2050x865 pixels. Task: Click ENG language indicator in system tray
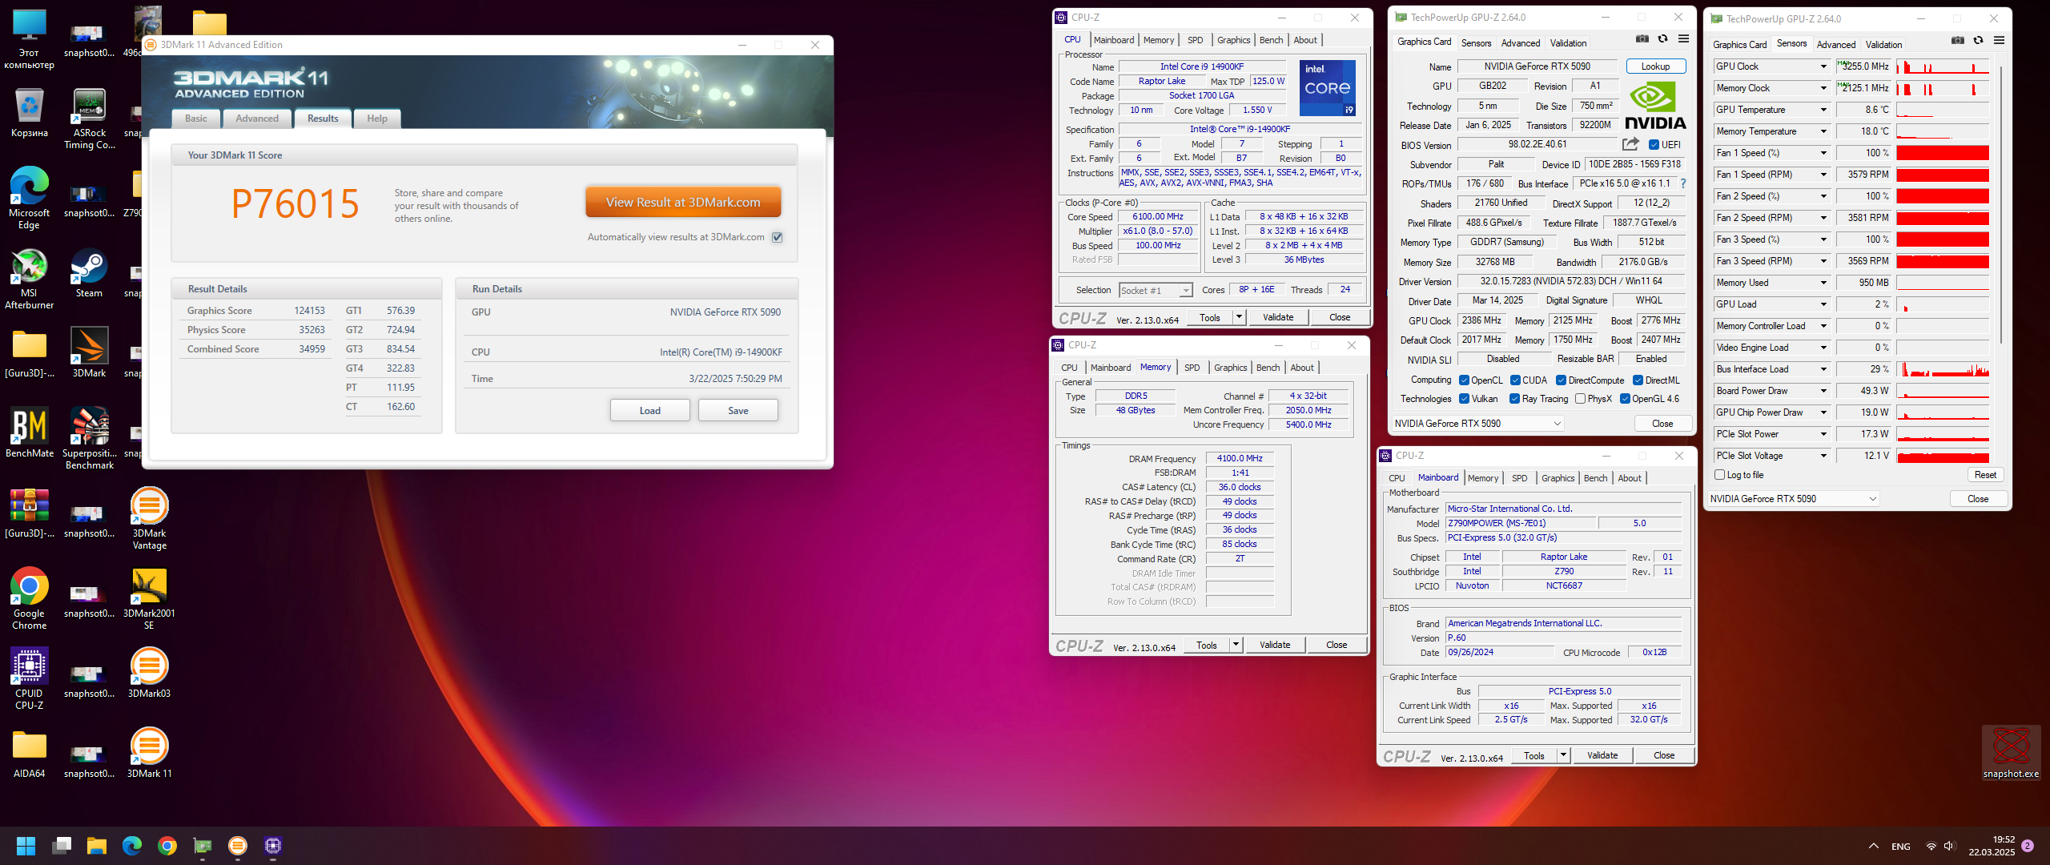point(1900,847)
